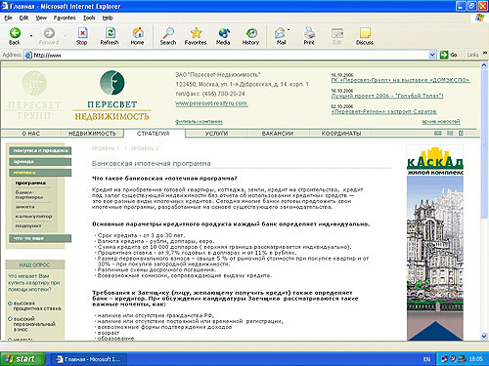Select the высокий первоначальный взнос radio option

10,319
